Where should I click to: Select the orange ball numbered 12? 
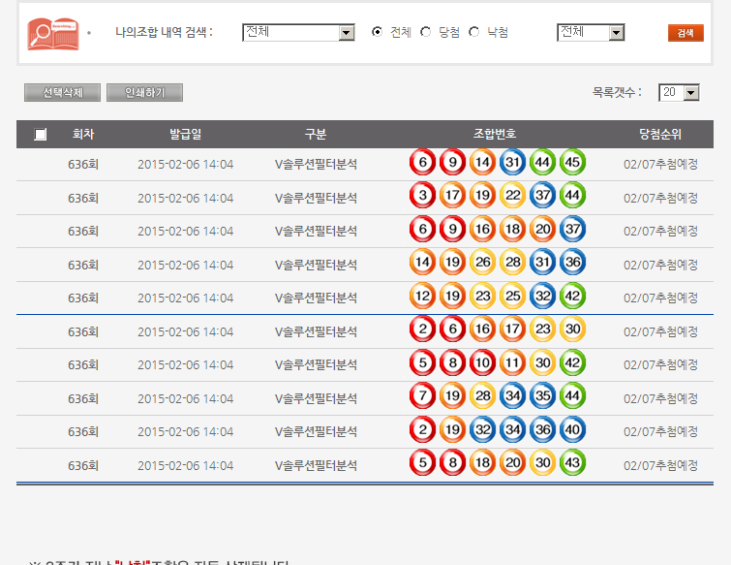[422, 297]
